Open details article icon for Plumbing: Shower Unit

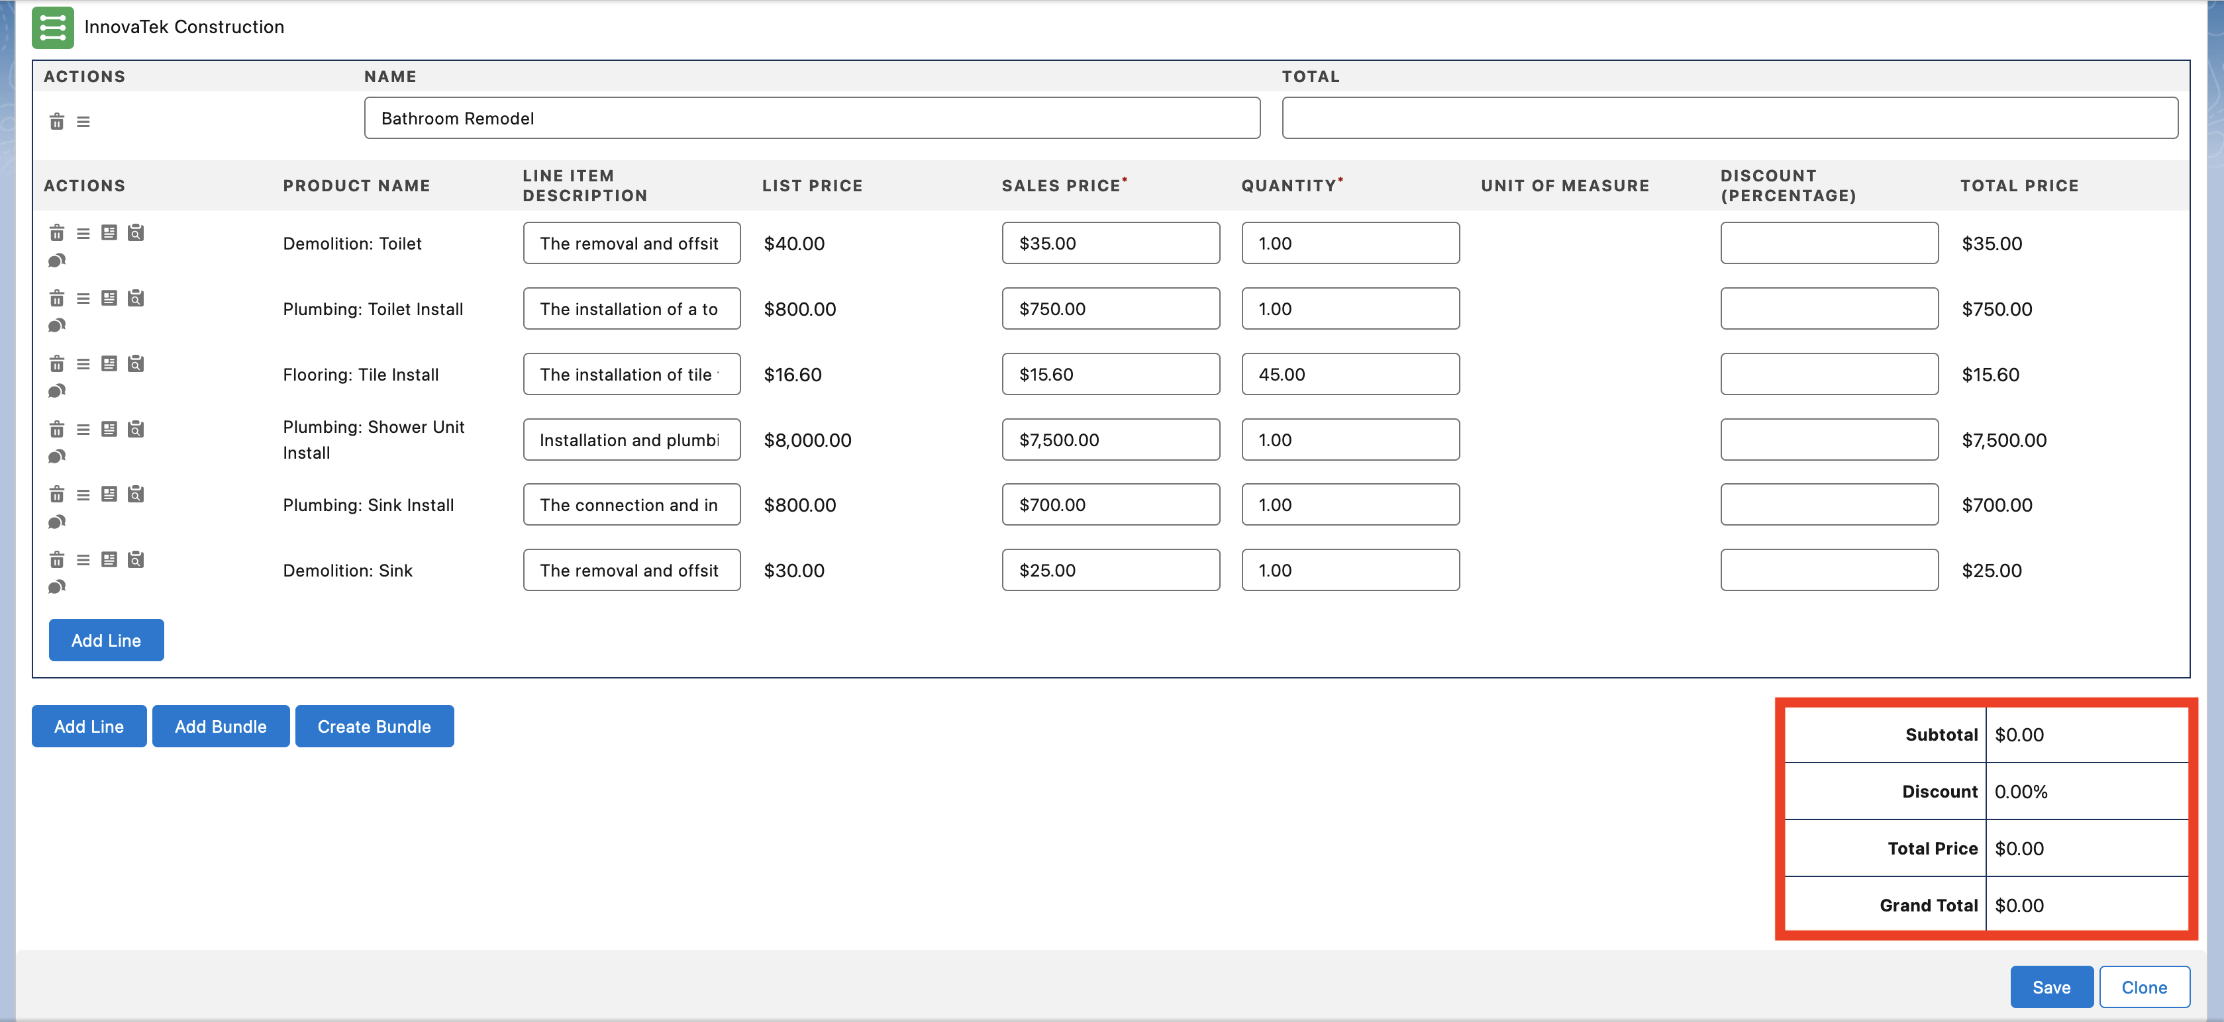109,429
